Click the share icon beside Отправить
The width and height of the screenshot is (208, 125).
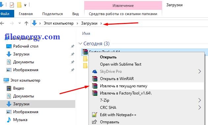coord(94,122)
